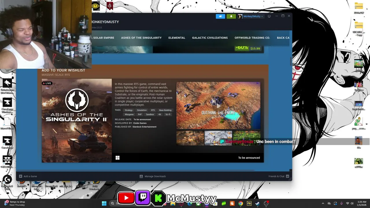Open the Ashes of the Singularity tab

point(141,38)
